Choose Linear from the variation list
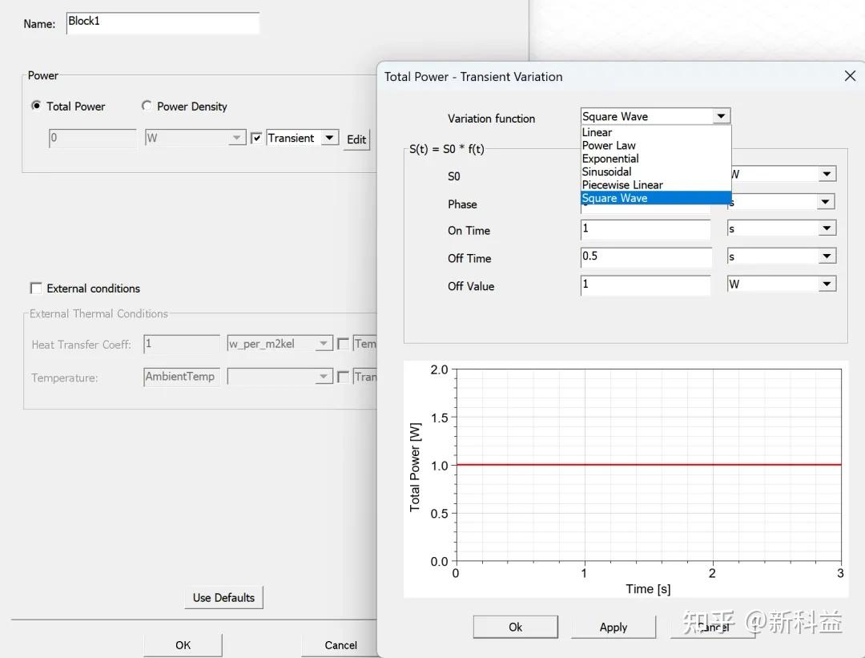Screen dimensions: 865x658 (656, 132)
